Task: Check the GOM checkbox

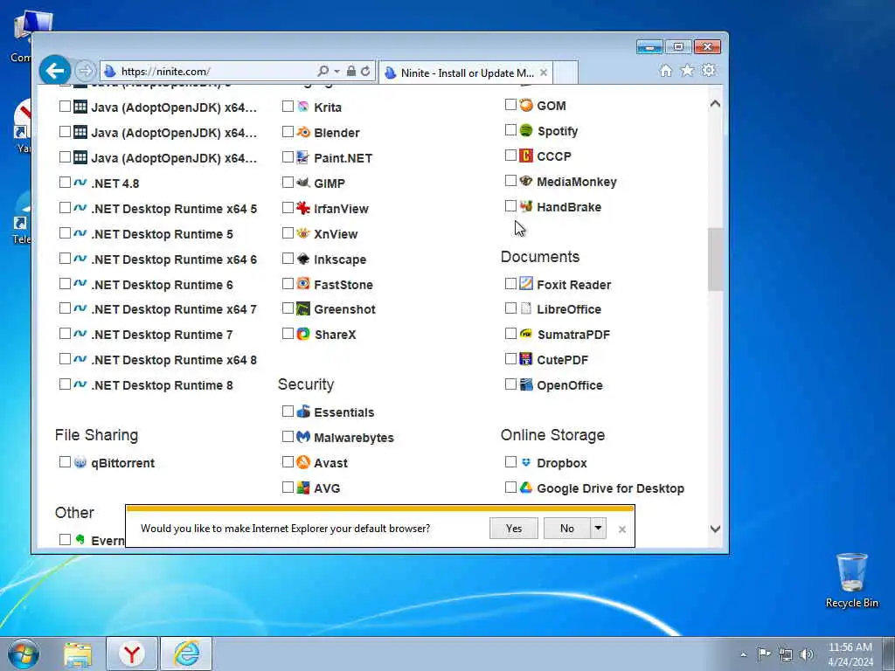Action: (510, 105)
